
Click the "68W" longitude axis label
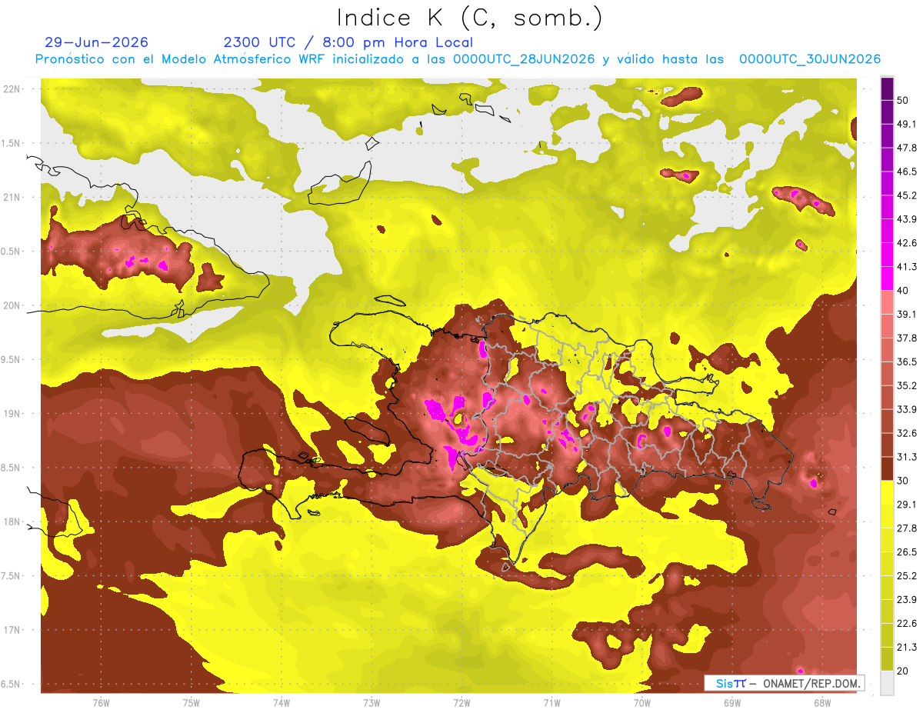pyautogui.click(x=821, y=703)
